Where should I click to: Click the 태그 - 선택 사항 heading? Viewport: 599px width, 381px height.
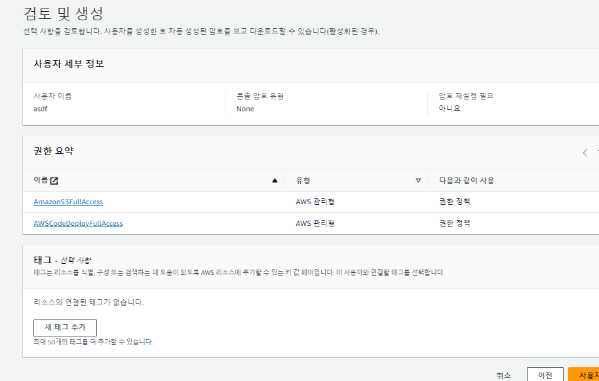63,261
